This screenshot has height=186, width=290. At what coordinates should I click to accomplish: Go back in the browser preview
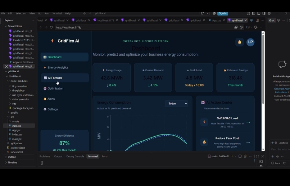pyautogui.click(x=41, y=27)
